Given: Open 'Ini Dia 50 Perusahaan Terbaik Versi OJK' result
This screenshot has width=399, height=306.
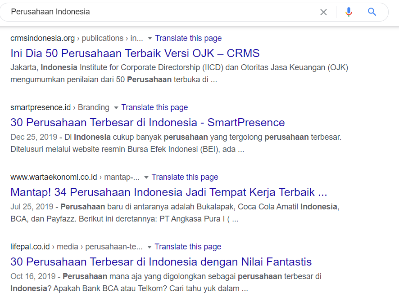Looking at the screenshot, I should coord(135,53).
